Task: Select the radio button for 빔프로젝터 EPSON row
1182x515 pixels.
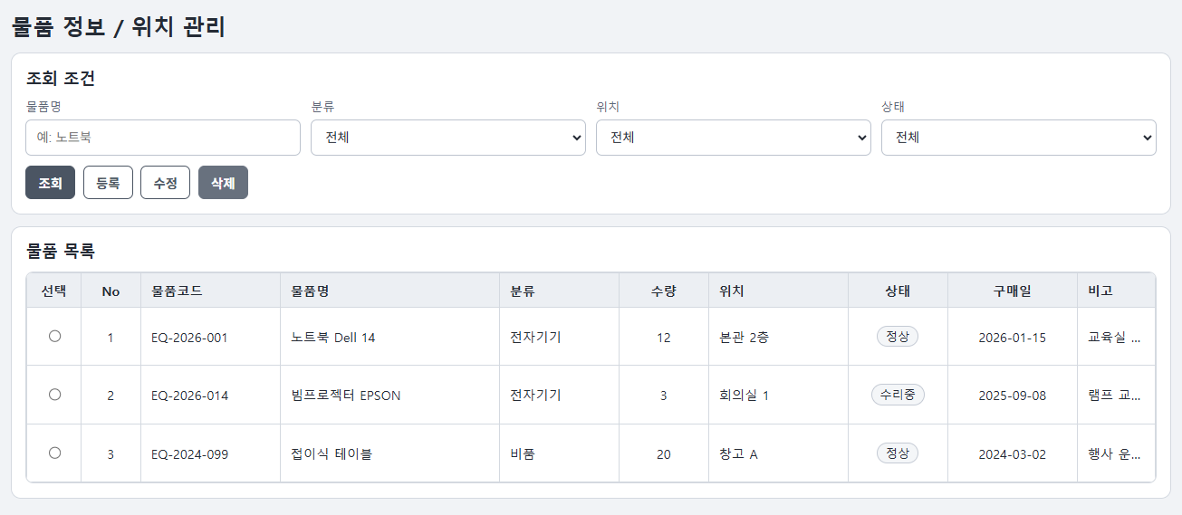Action: pyautogui.click(x=54, y=395)
